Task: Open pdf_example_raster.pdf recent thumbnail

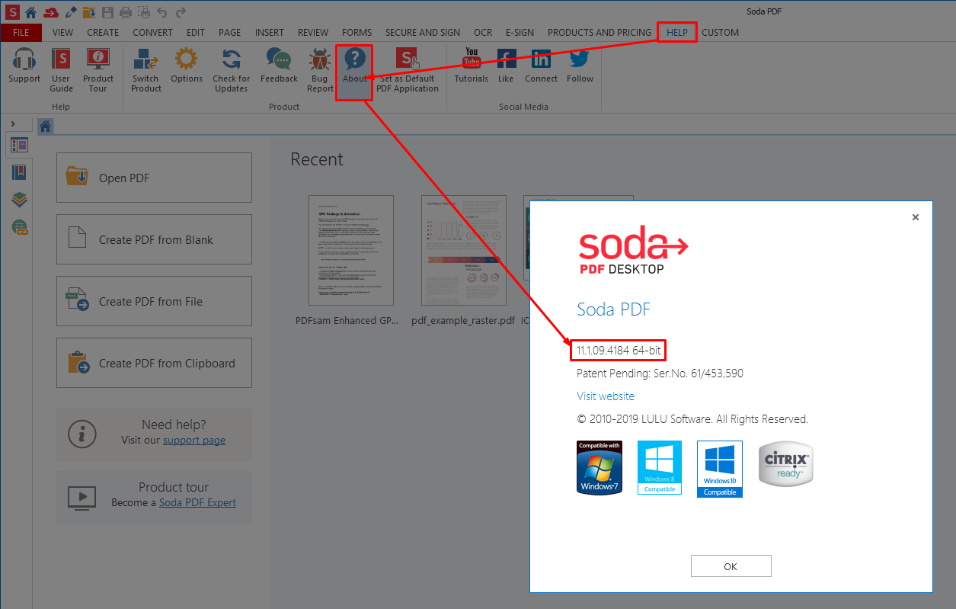Action: pos(464,252)
